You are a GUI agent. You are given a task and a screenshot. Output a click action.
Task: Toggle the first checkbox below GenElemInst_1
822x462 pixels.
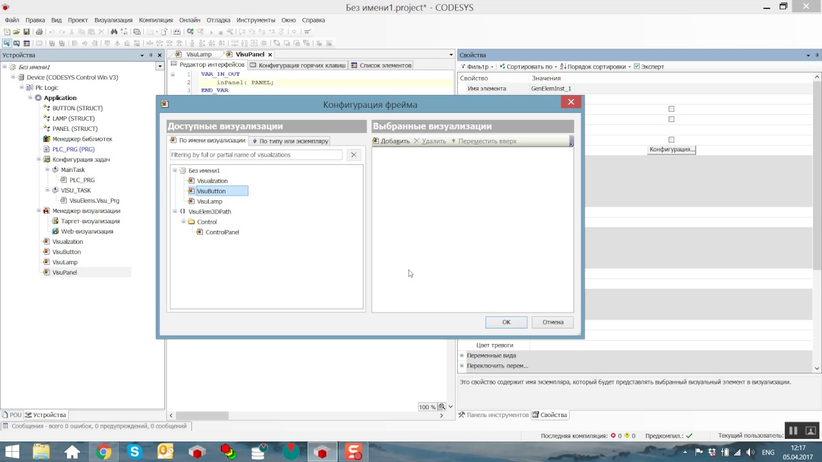tap(671, 109)
